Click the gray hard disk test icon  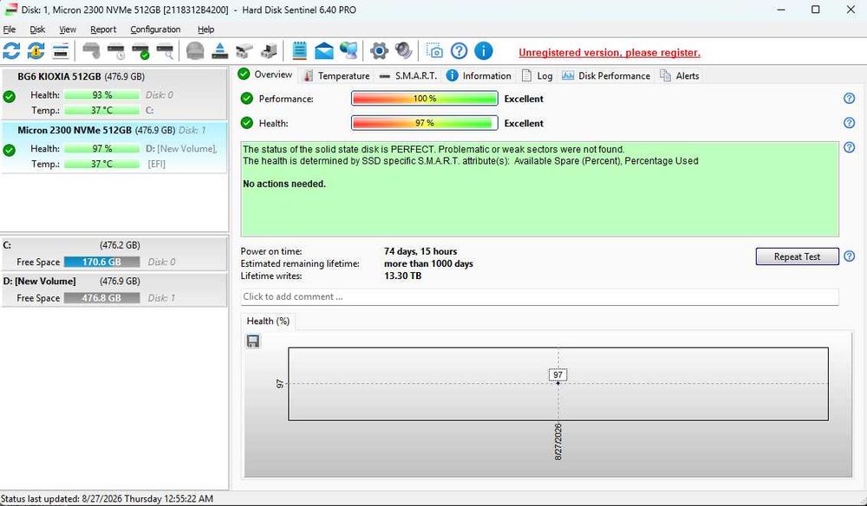point(91,51)
